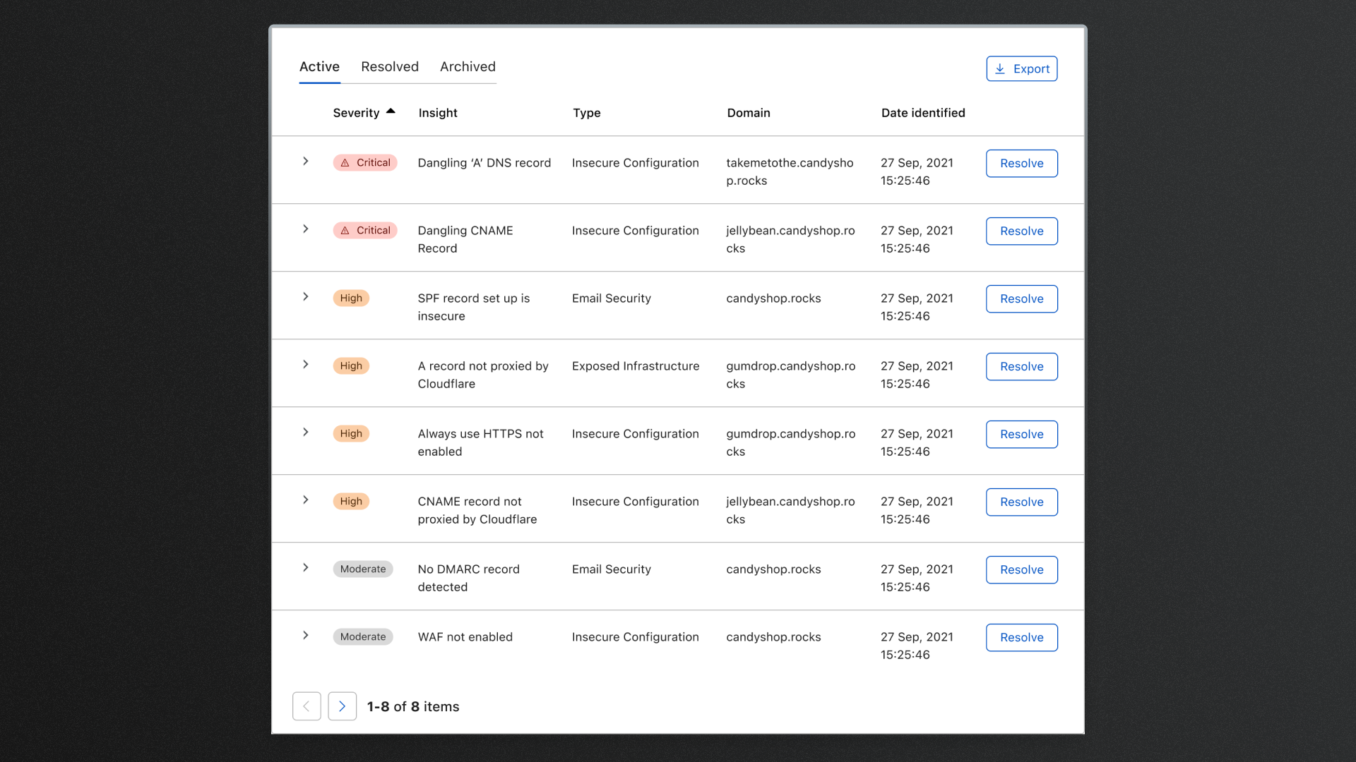Resolve the Dangling CNAME Record insight
The image size is (1356, 762).
coord(1021,231)
